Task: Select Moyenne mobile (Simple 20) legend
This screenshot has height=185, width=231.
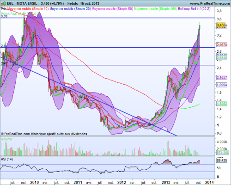Action: click(70, 9)
